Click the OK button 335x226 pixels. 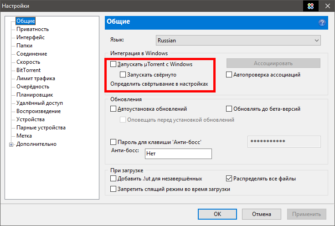[217, 214]
